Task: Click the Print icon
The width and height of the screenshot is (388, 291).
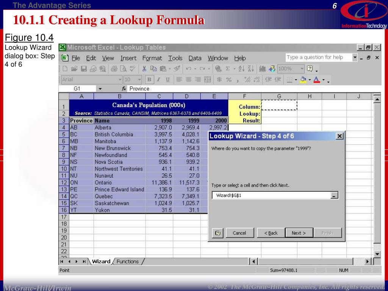Action: [x=114, y=69]
